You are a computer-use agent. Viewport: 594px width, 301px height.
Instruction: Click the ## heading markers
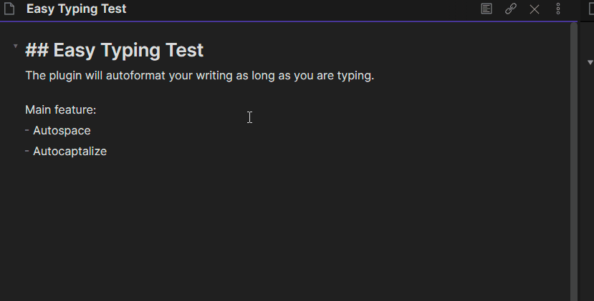click(37, 50)
